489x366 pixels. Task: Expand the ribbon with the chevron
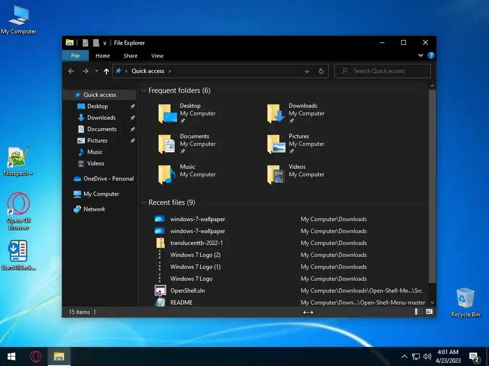pos(420,55)
